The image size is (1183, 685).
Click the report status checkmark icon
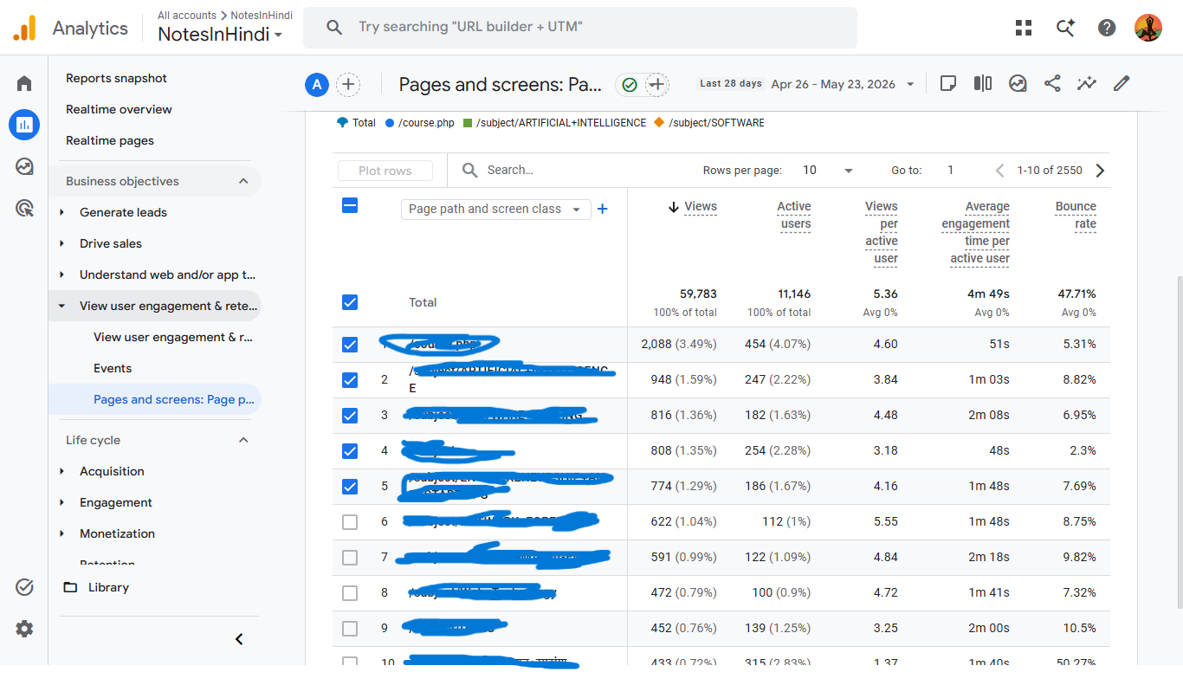coord(630,84)
